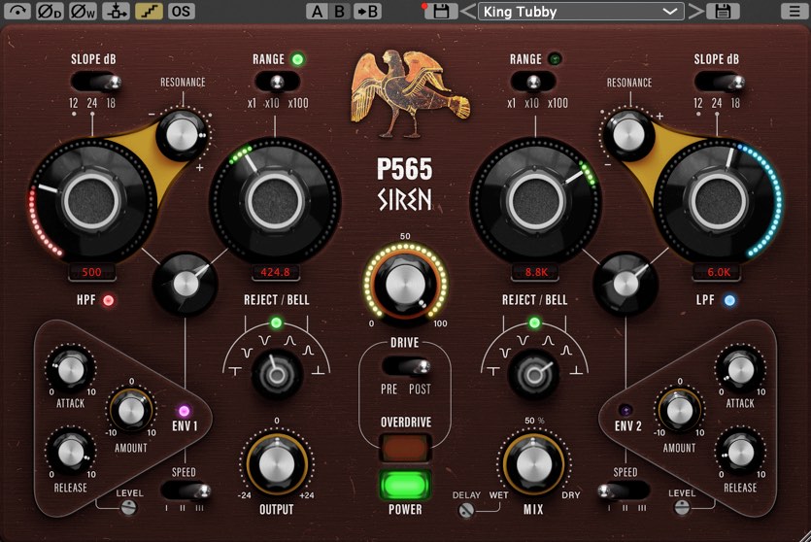Click the green LED above left Reject/Bell shapes
Image resolution: width=811 pixels, height=542 pixels.
(276, 323)
